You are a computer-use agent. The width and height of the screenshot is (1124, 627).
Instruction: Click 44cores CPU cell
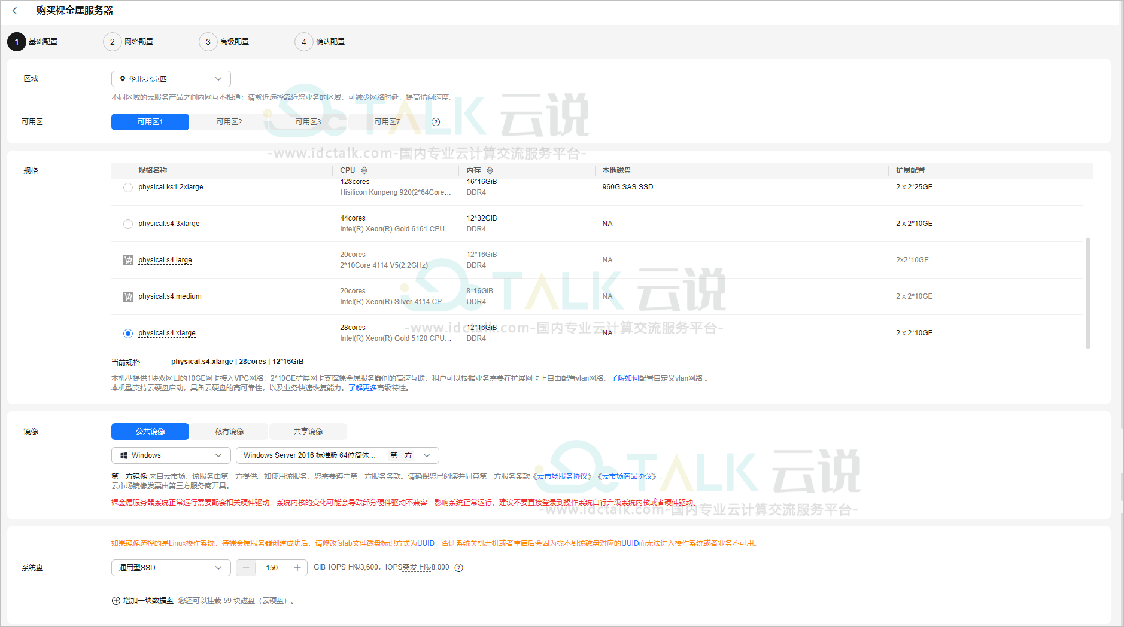(353, 218)
